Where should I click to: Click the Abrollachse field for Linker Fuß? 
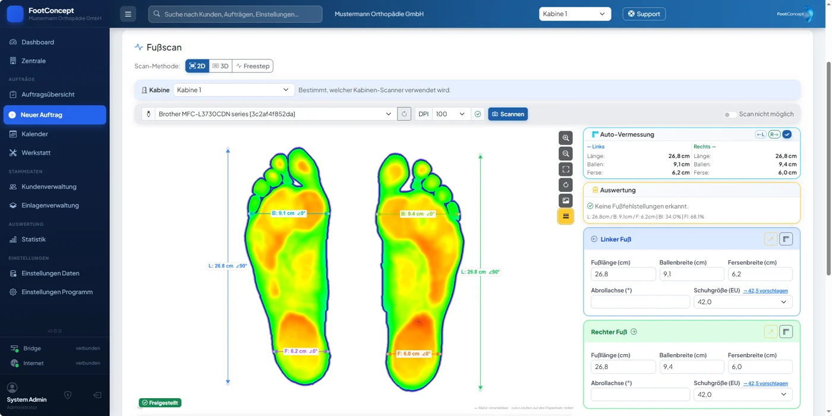(x=640, y=302)
